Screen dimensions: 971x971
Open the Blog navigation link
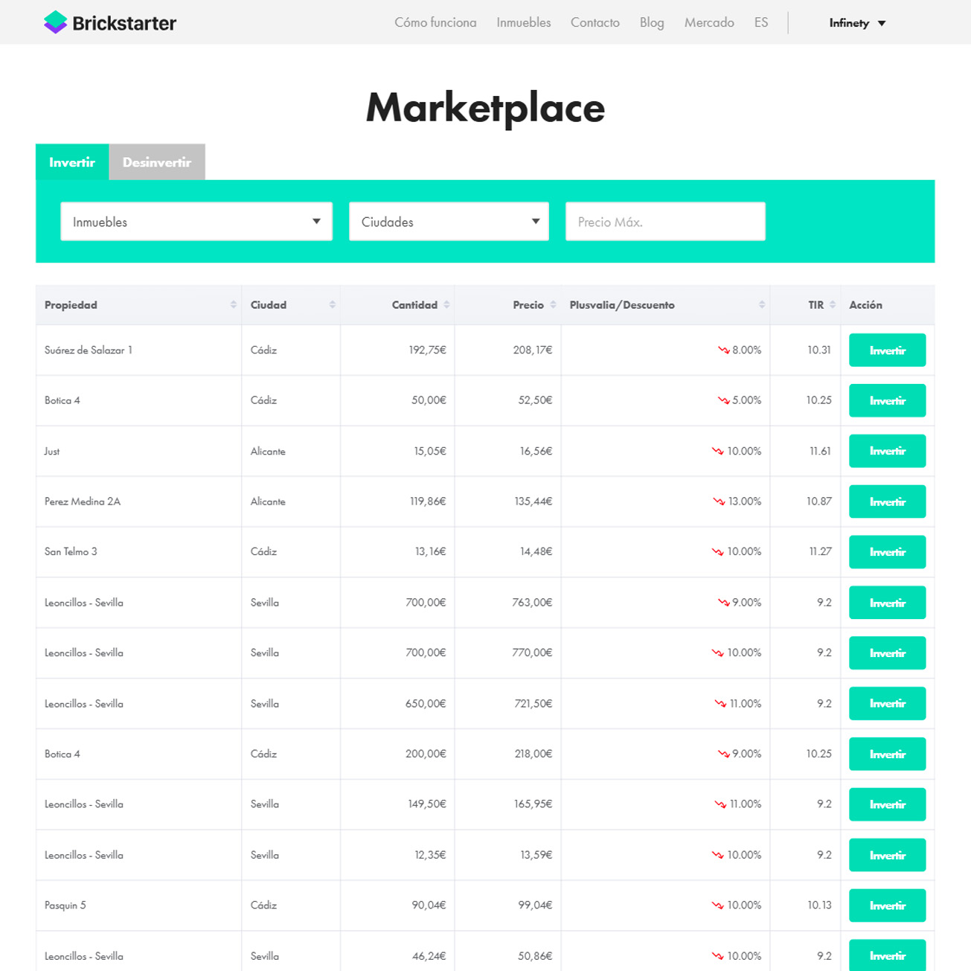(652, 22)
